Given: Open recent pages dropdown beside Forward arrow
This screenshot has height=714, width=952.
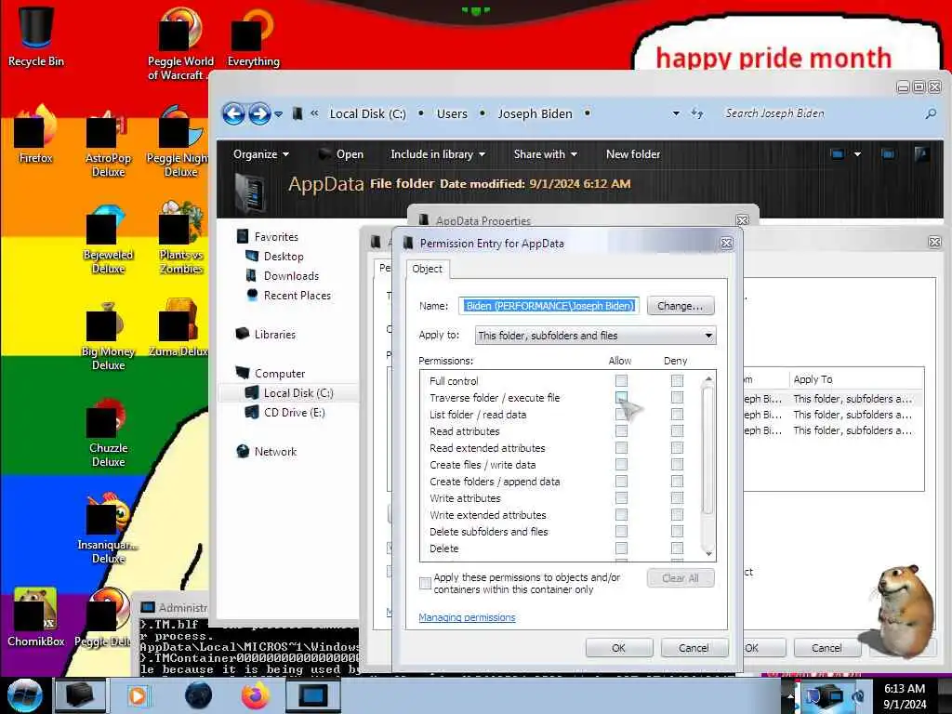Looking at the screenshot, I should coord(278,114).
